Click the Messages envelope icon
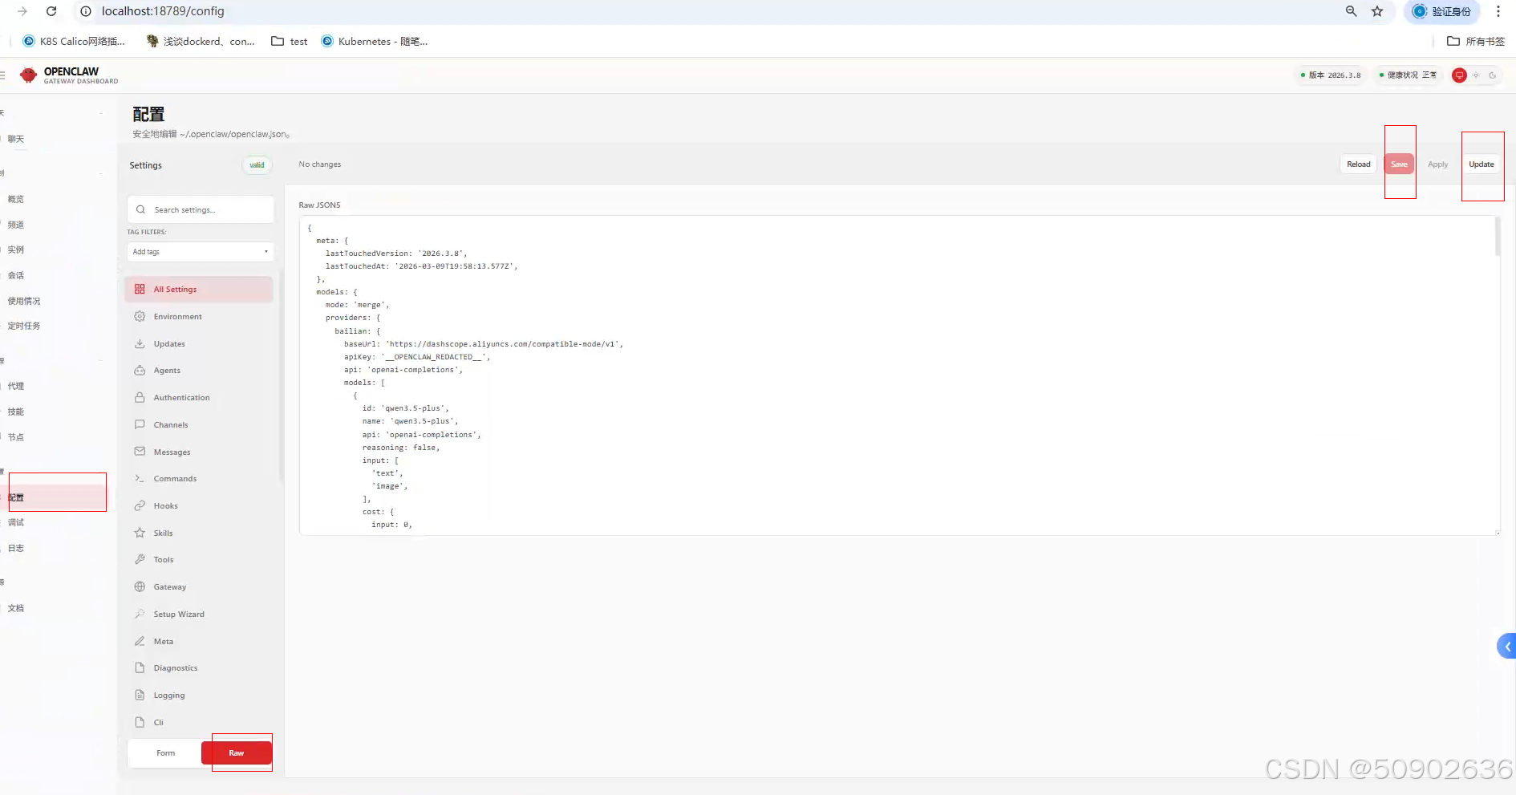Screen dimensions: 1516x795 pyautogui.click(x=140, y=452)
